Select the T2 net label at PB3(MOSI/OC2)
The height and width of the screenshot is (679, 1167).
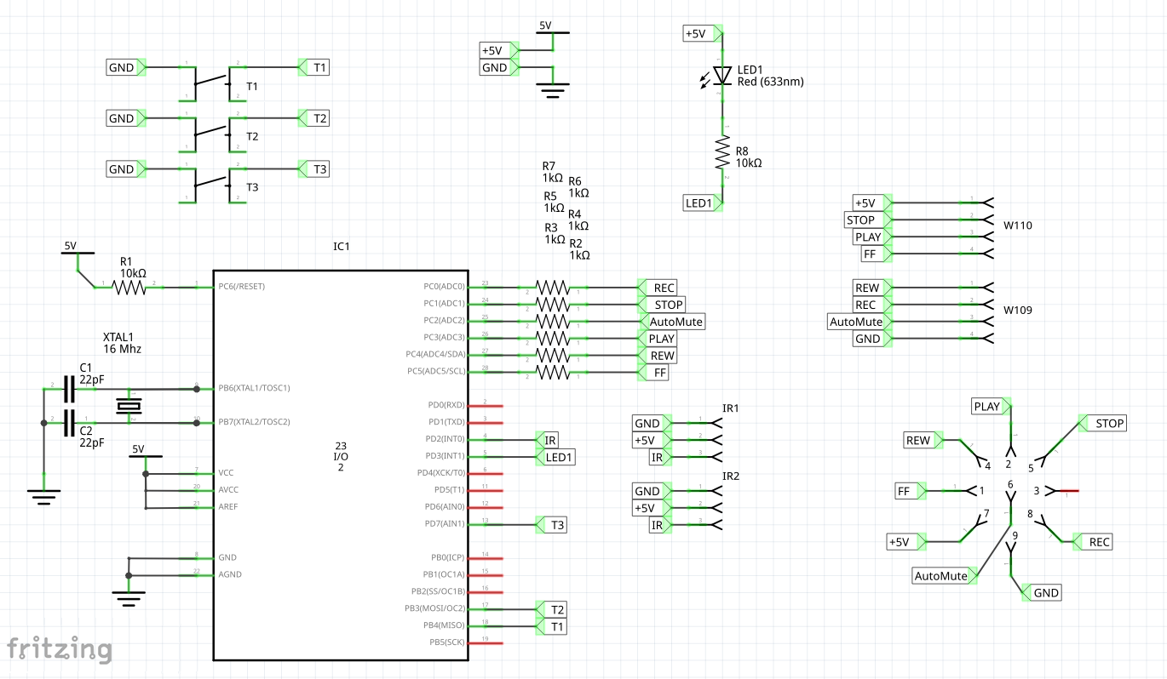point(557,609)
